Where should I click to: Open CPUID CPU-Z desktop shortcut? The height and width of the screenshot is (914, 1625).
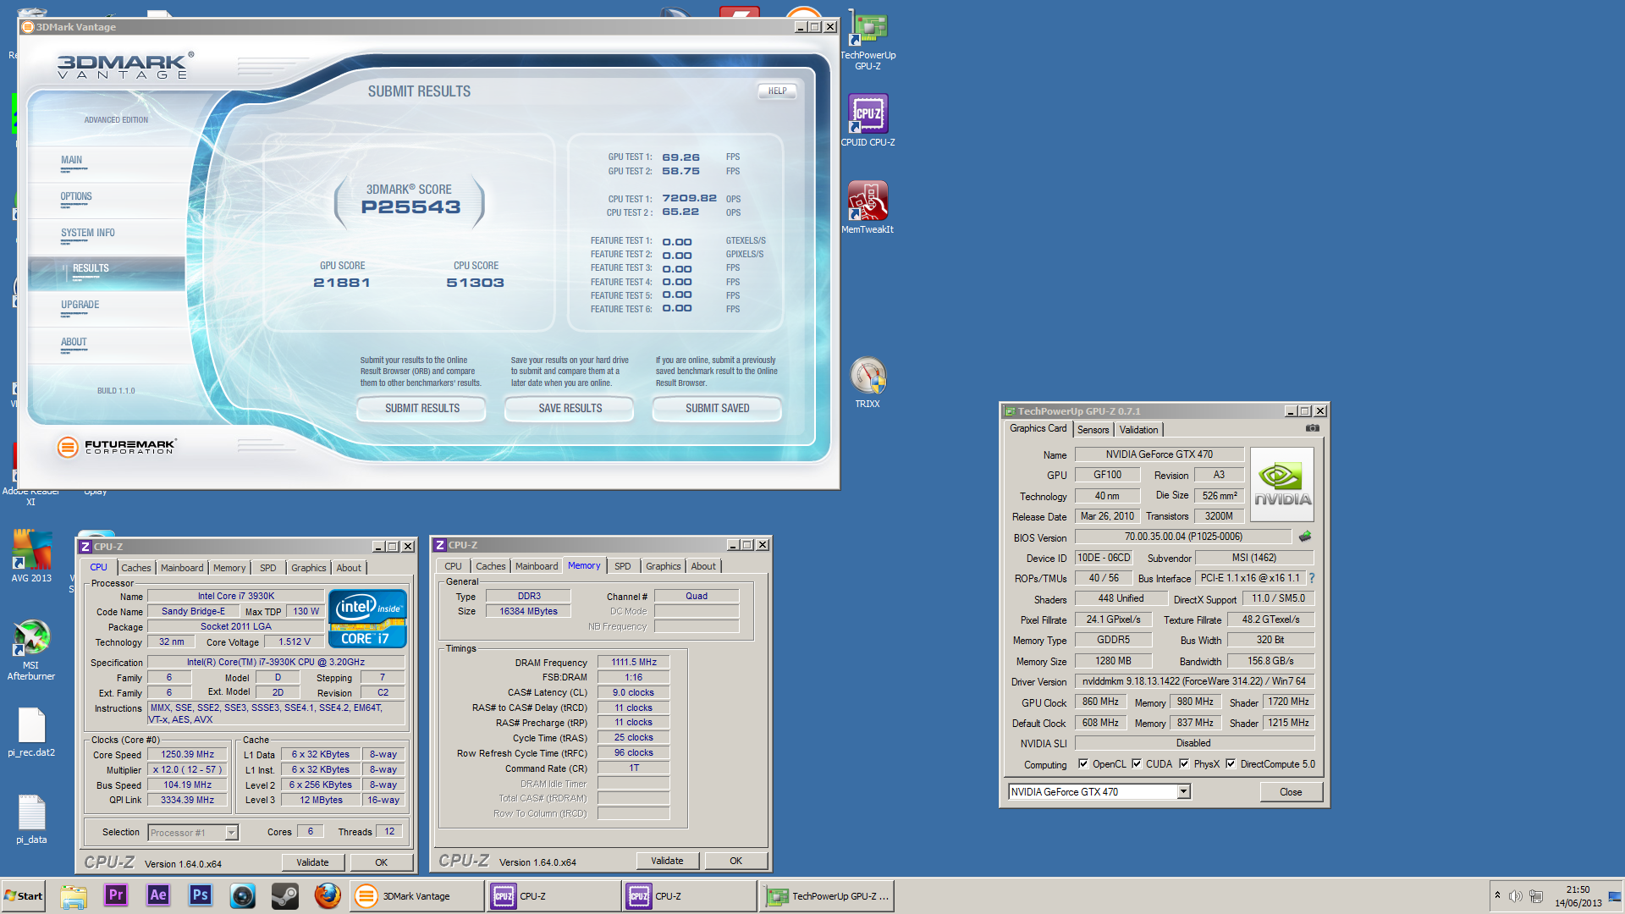tap(868, 120)
